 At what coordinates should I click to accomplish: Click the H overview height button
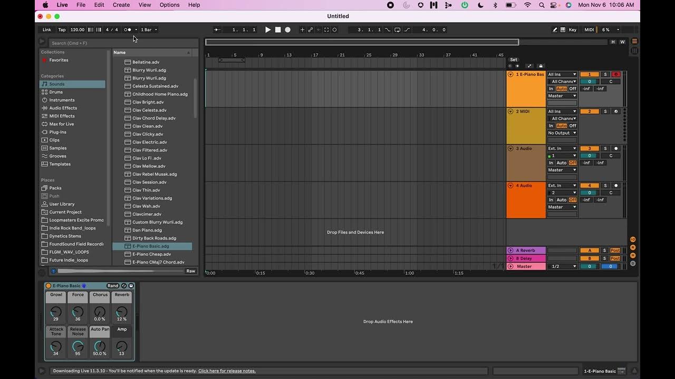point(613,42)
